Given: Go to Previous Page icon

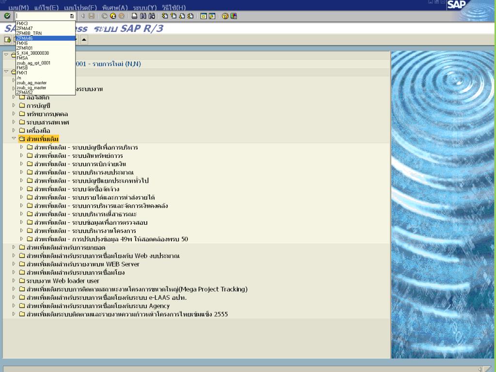Looking at the screenshot, I should pos(173,16).
